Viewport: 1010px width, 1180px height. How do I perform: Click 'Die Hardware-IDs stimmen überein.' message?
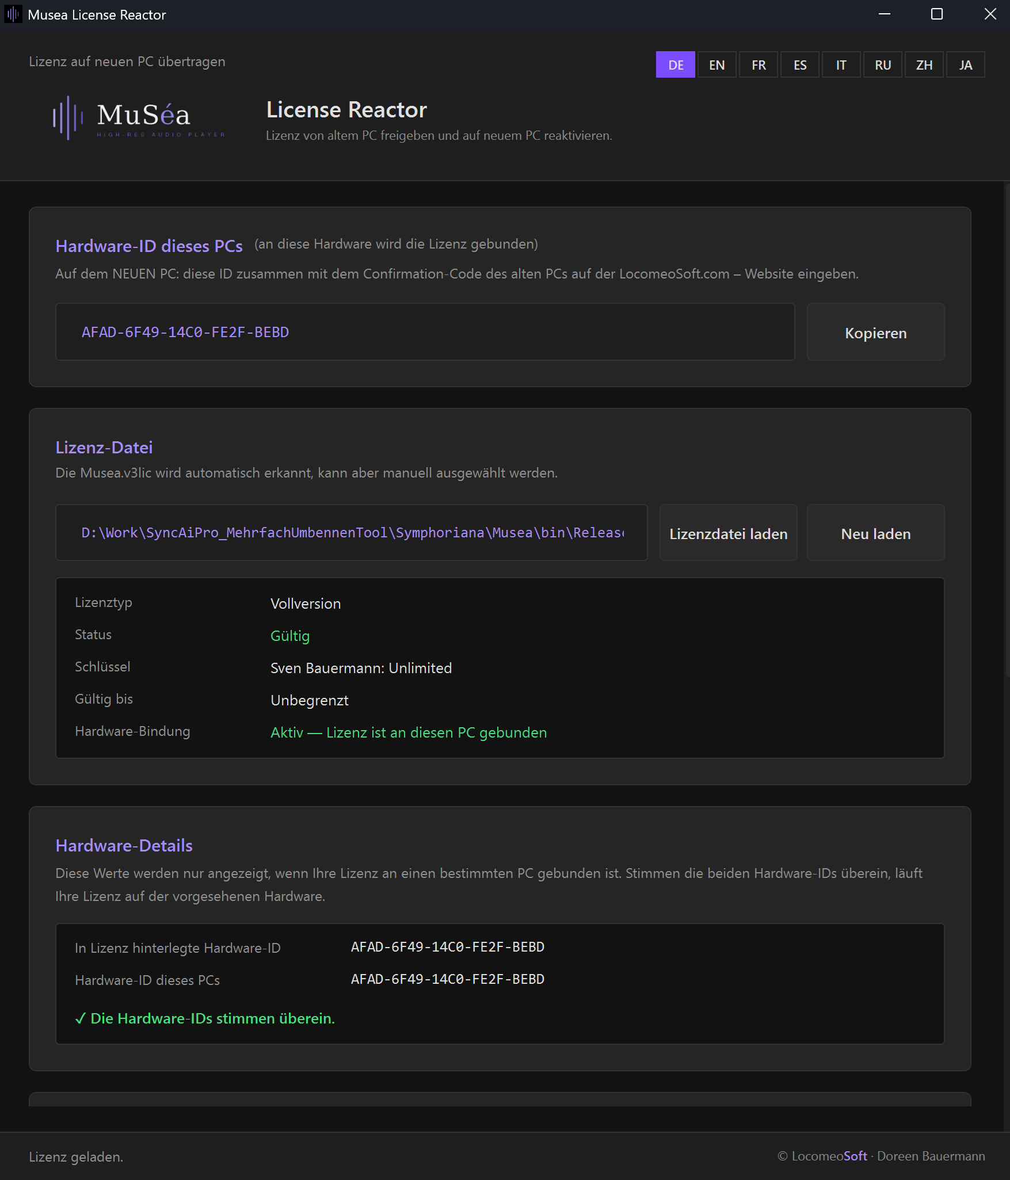tap(205, 1018)
